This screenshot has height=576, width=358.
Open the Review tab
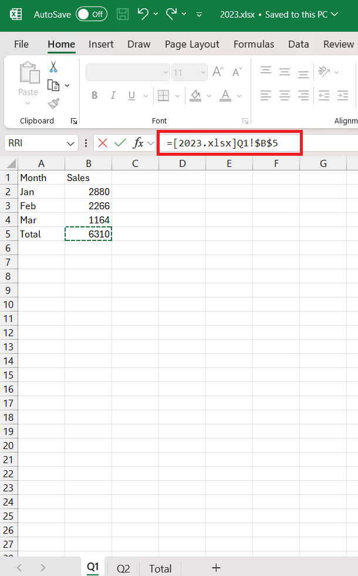338,44
